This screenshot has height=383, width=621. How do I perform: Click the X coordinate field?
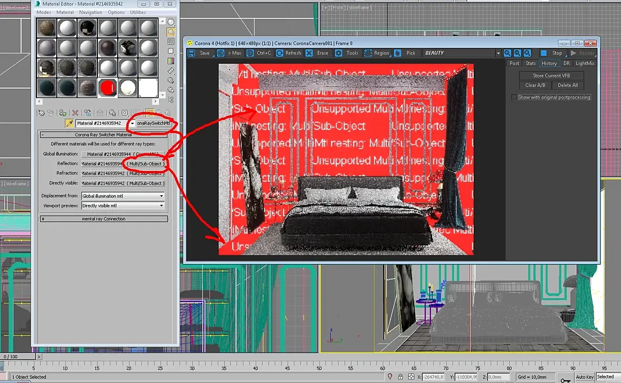point(434,377)
